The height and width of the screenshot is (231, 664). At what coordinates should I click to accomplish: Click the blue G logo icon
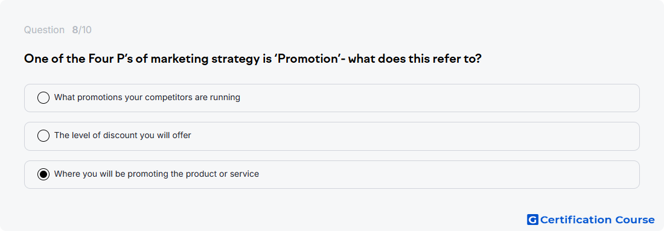[532, 220]
